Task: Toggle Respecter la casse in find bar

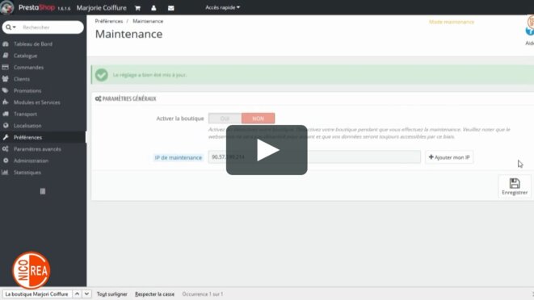Action: (x=154, y=294)
